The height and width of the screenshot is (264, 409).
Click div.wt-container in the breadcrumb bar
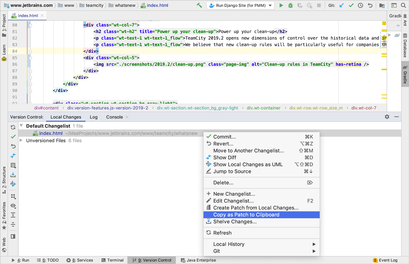tap(263, 108)
